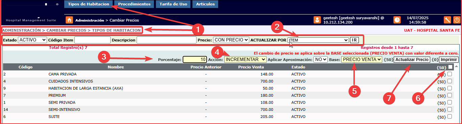This screenshot has height=124, width=462.
Task: Toggle the select-all checkbox in header
Action: click(450, 67)
